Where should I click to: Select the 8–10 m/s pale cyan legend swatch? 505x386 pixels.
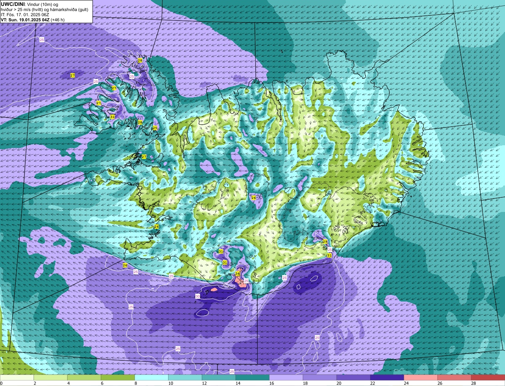(151, 377)
